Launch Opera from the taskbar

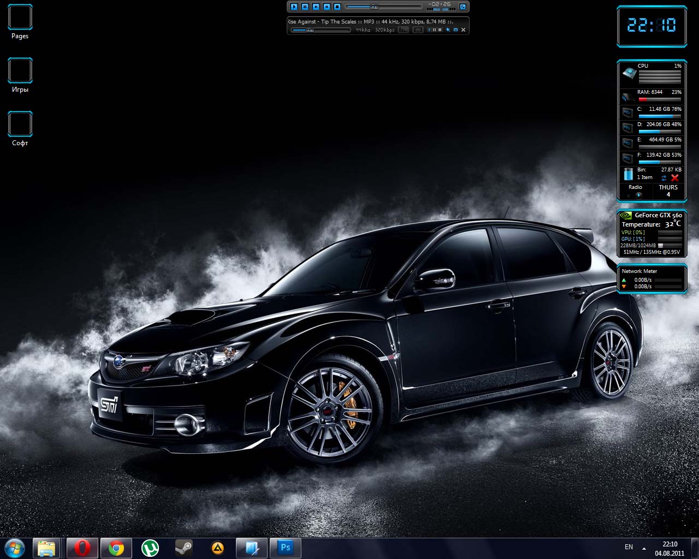pos(82,548)
